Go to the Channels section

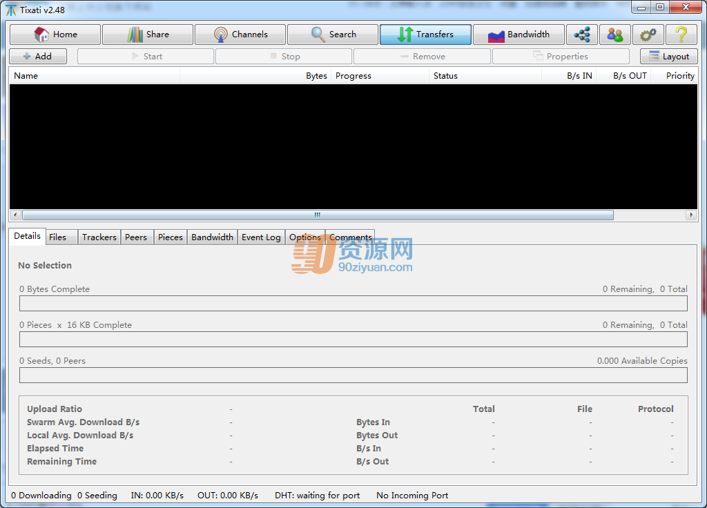[x=240, y=35]
